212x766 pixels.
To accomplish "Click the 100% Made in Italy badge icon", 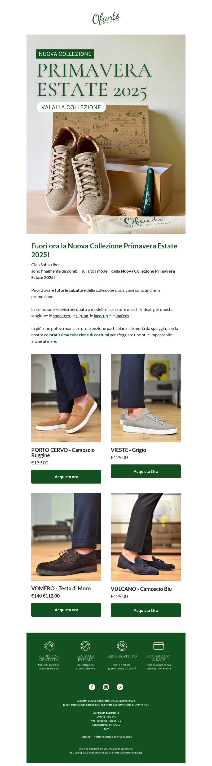I will (x=85, y=646).
